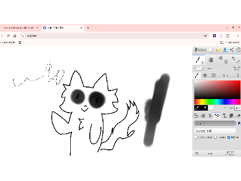Image resolution: width=241 pixels, height=181 pixels.
Task: Open the Chrome three-dot menu
Action: point(237,36)
